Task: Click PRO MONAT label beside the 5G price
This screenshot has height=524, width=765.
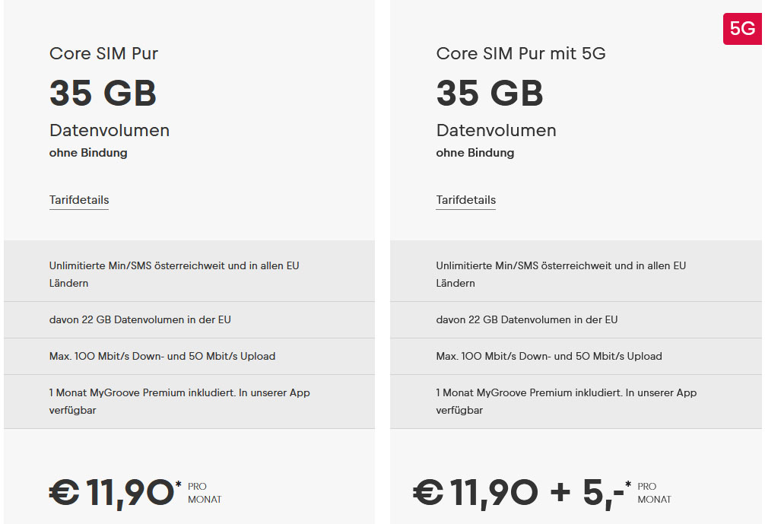Action: (x=654, y=493)
